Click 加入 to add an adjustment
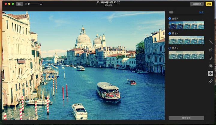 201,13
